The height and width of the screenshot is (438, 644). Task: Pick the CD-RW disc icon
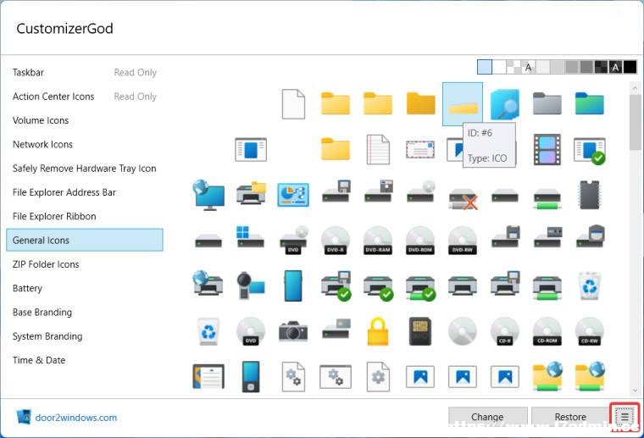click(x=590, y=331)
